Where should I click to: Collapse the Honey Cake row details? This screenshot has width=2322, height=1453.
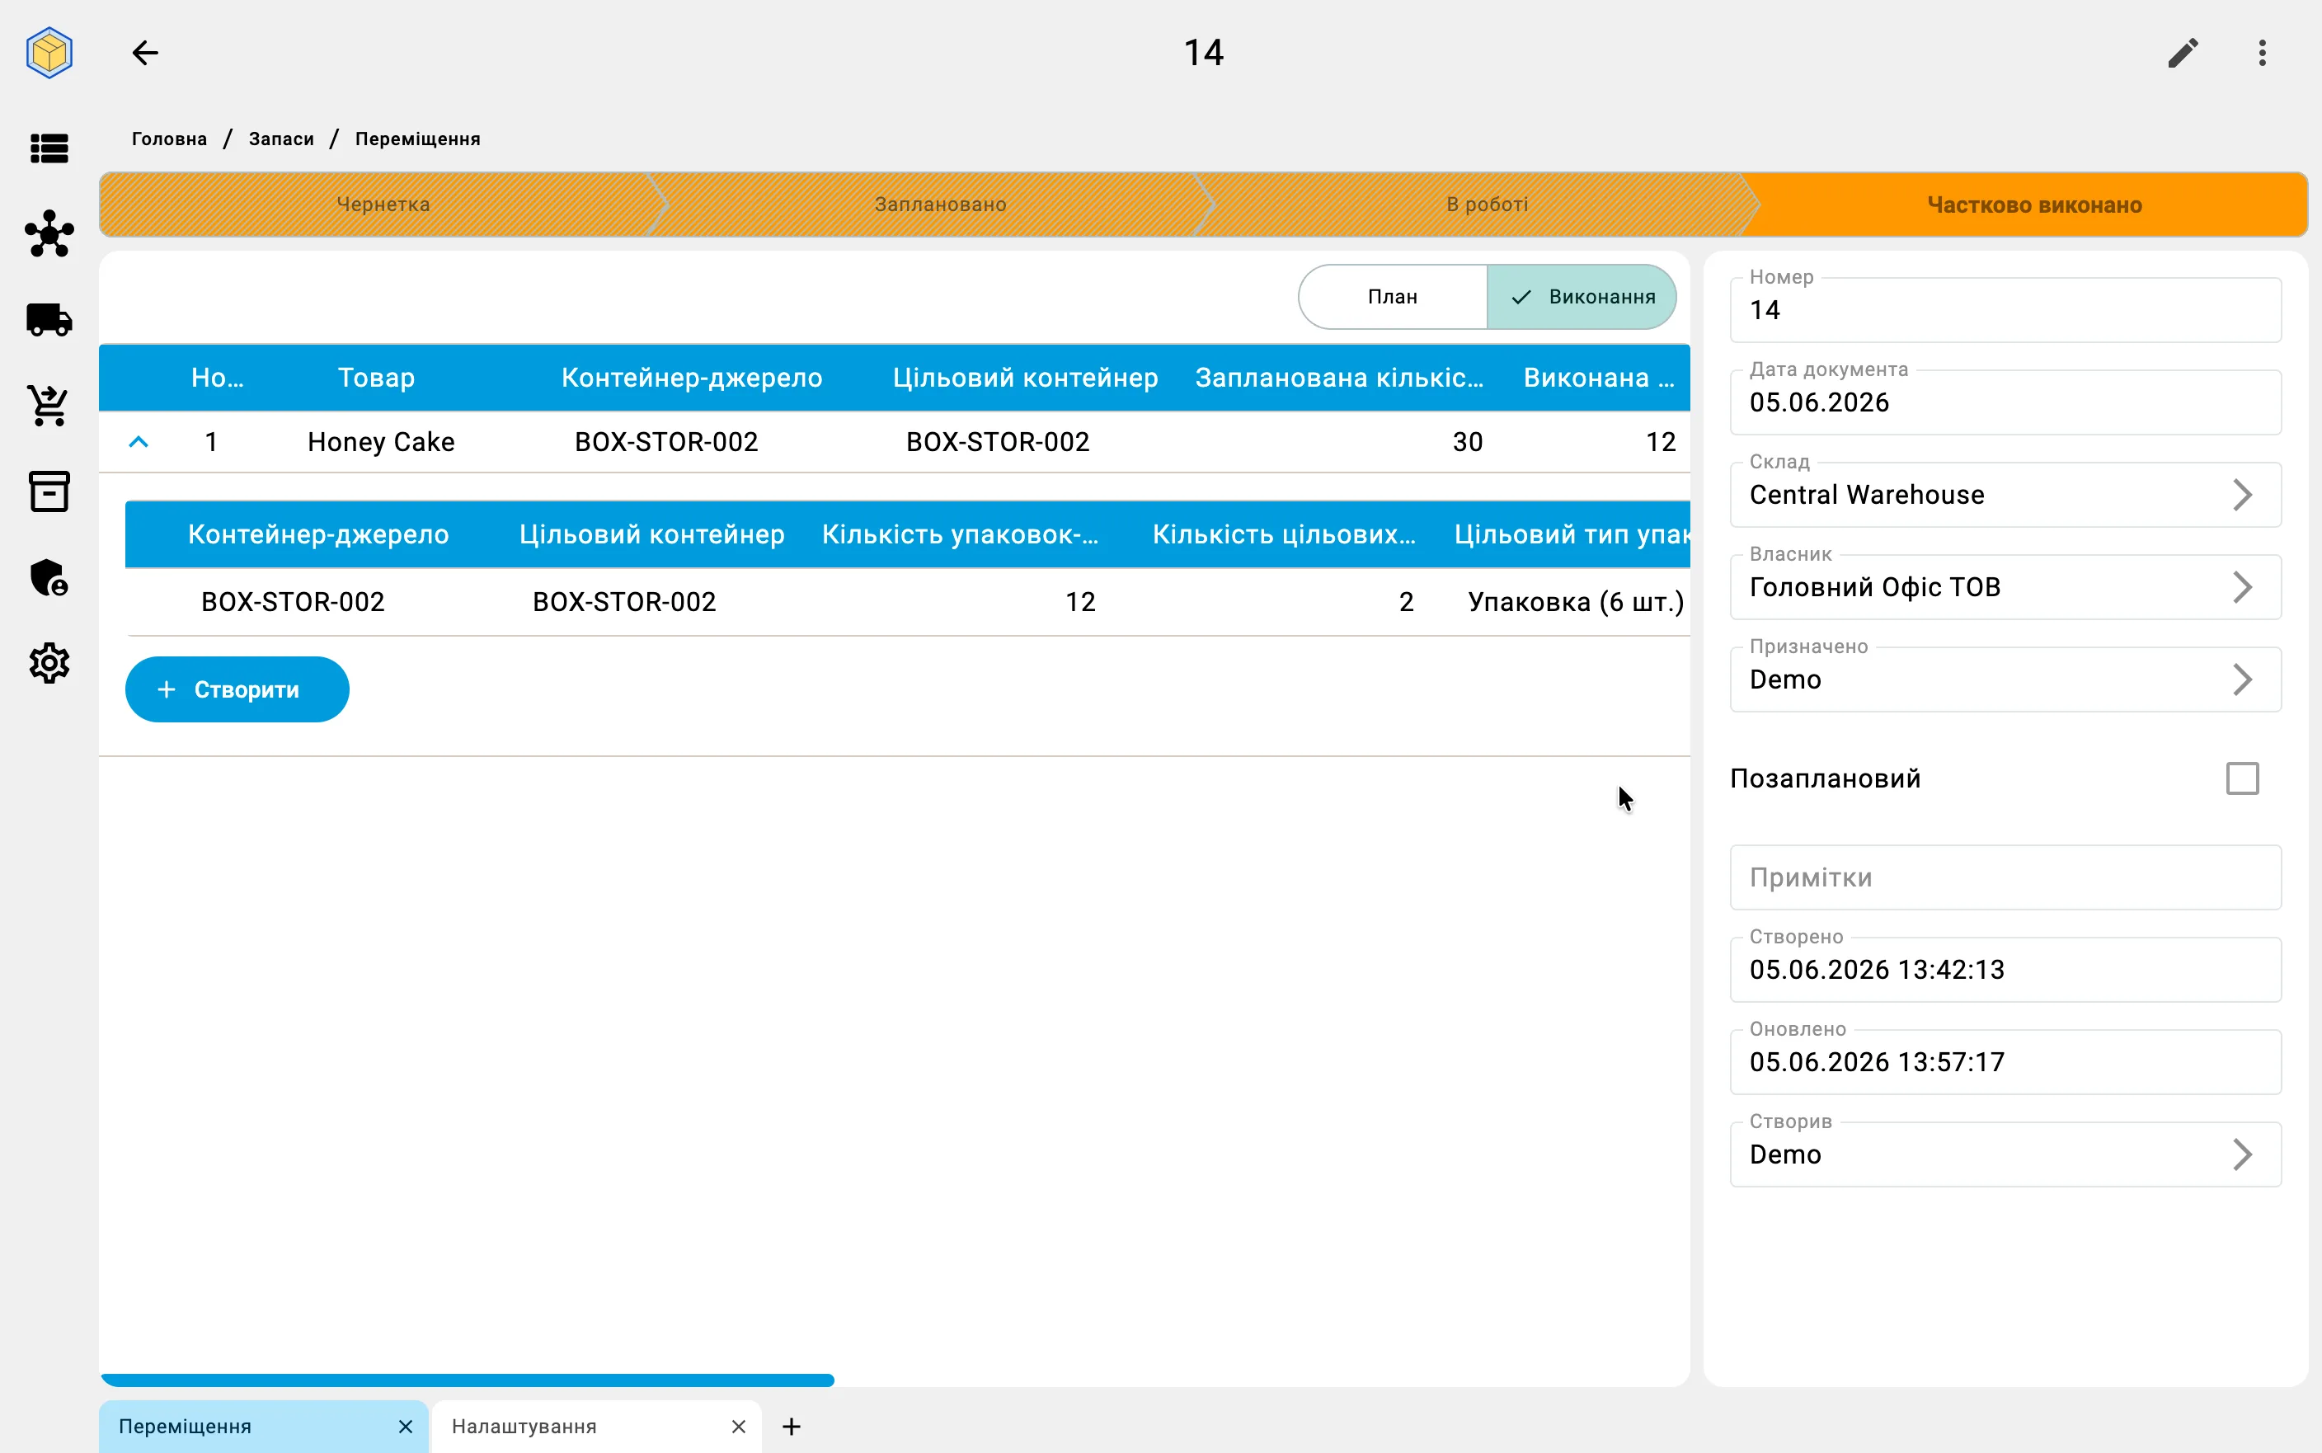click(x=139, y=442)
